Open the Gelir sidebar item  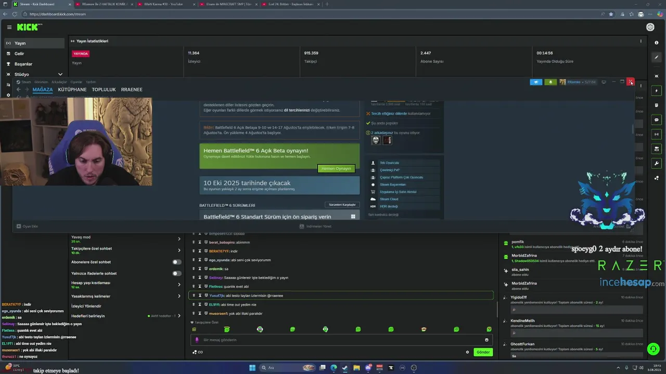coord(34,54)
